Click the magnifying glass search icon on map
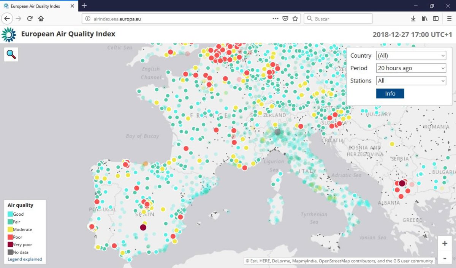Image resolution: width=456 pixels, height=268 pixels. 11,55
